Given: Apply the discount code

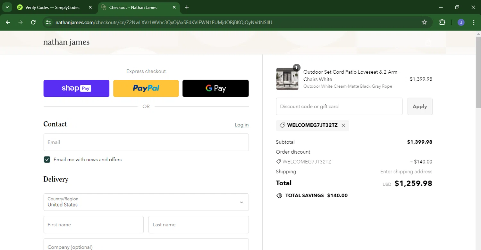Looking at the screenshot, I should pos(420,106).
